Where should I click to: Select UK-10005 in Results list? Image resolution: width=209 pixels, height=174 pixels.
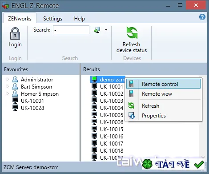coord(112,115)
